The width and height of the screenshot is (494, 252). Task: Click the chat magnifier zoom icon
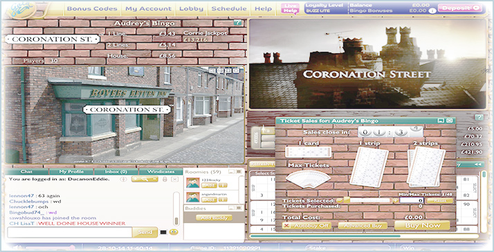click(145, 179)
